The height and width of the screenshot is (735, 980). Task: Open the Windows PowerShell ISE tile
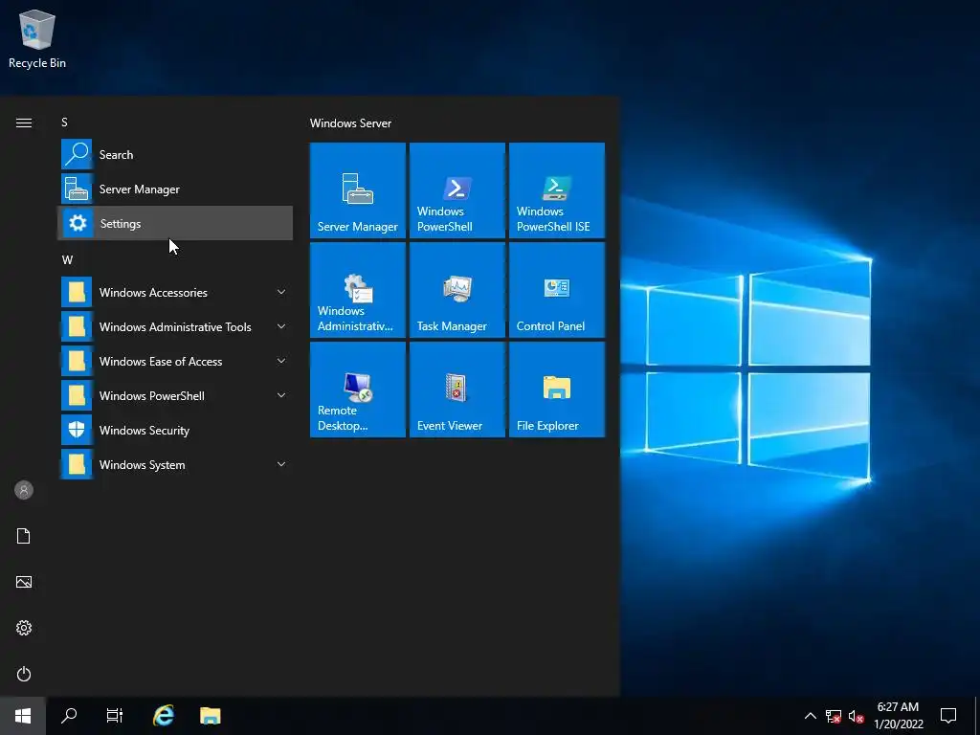(x=557, y=190)
